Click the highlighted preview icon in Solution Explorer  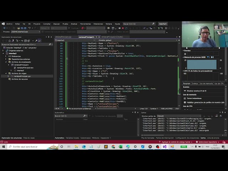(40, 41)
